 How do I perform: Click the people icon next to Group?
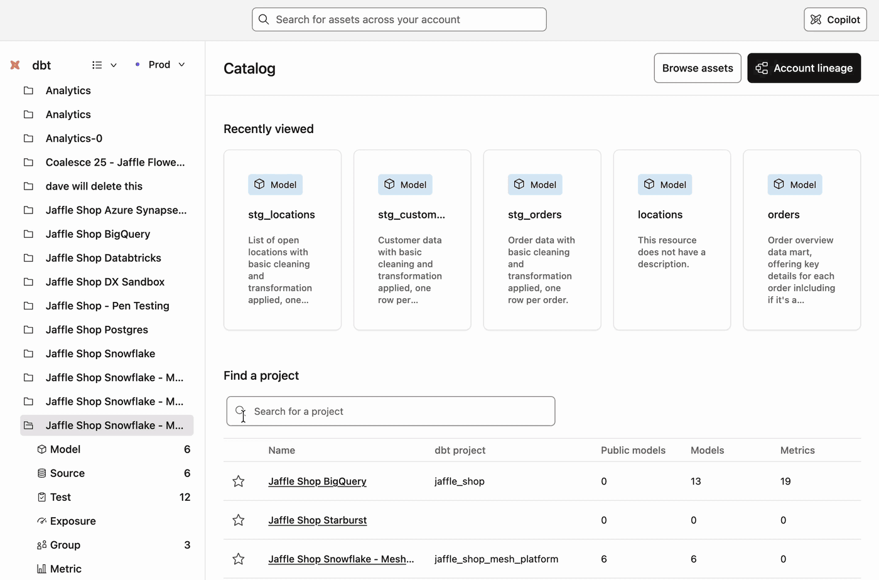(41, 545)
